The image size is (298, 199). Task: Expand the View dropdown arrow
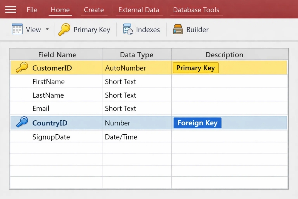47,29
